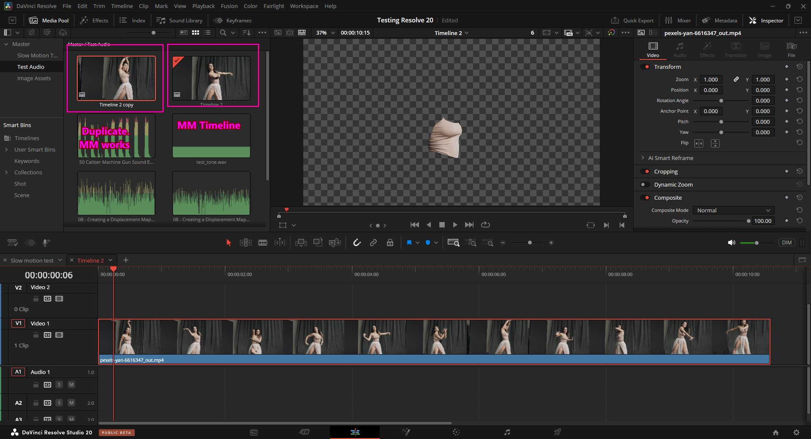Click the Quick Export button
The height and width of the screenshot is (439, 811).
click(x=632, y=20)
